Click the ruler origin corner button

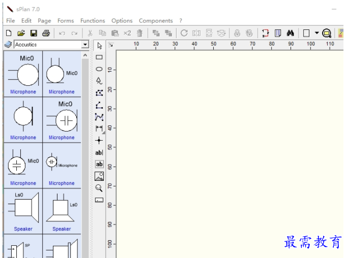(x=111, y=45)
